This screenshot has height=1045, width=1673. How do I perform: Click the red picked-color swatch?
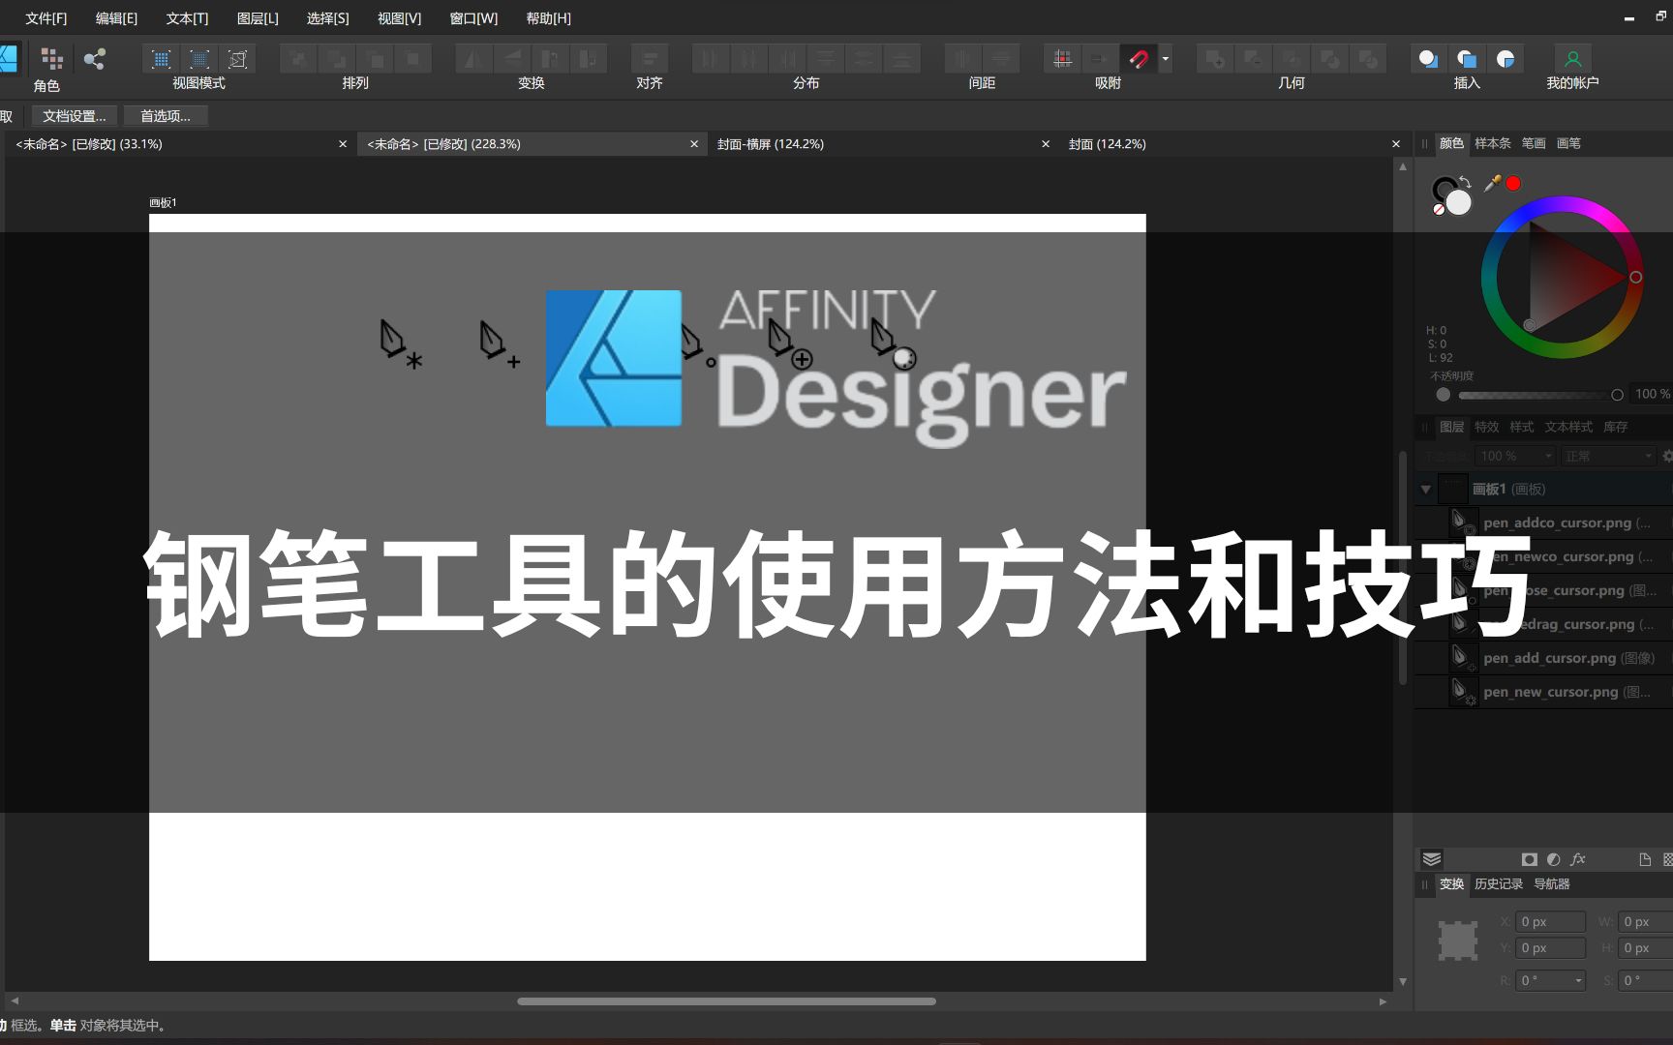click(x=1513, y=183)
